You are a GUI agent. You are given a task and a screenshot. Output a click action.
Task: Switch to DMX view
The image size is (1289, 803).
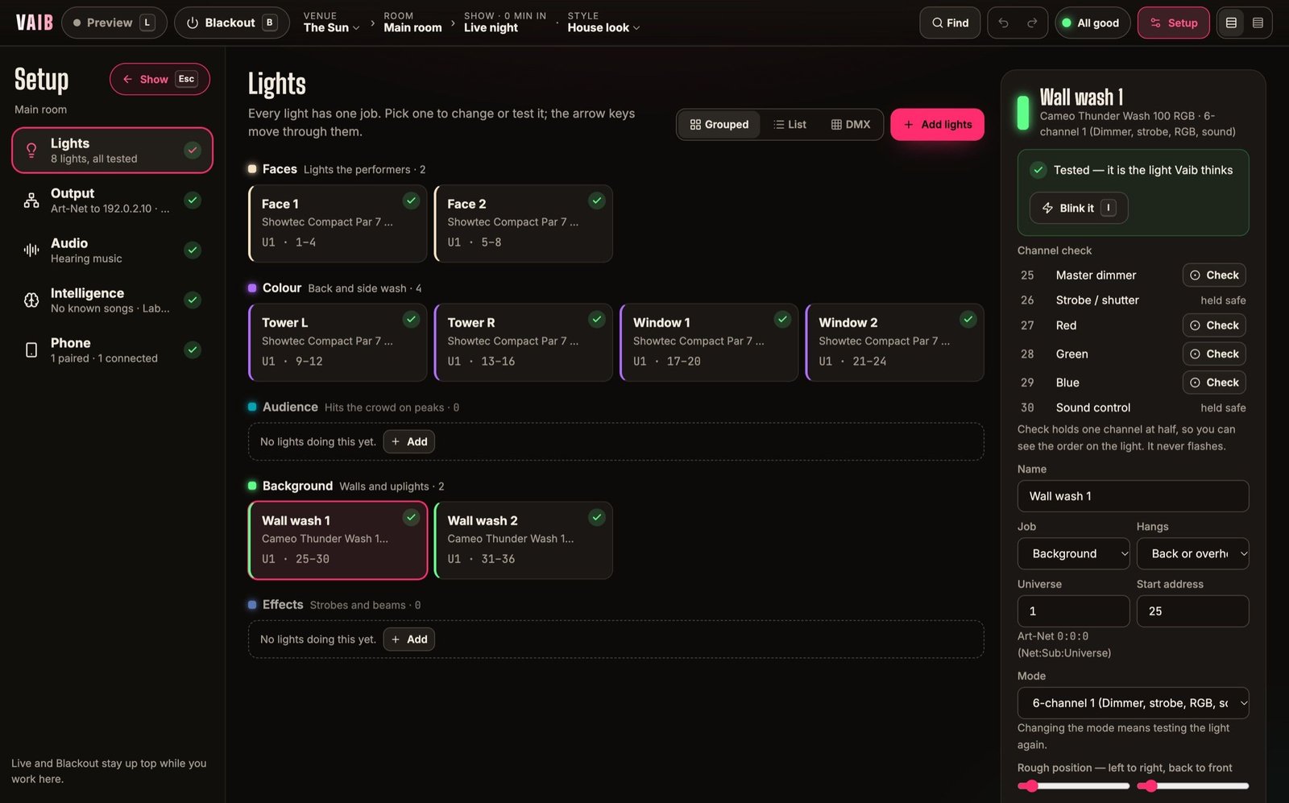pos(851,125)
